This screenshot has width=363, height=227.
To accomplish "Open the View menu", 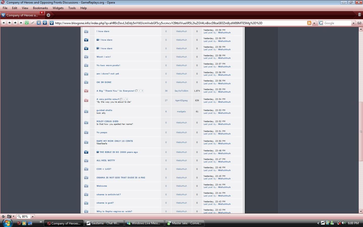I will pos(25,8).
